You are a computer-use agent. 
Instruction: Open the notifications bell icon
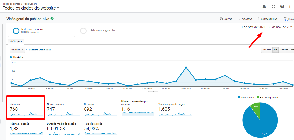click(264, 6)
